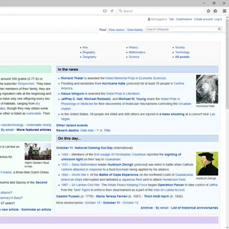This screenshot has height=229, width=229.
Task: Open the On this day Archive link
Action: [x=147, y=208]
